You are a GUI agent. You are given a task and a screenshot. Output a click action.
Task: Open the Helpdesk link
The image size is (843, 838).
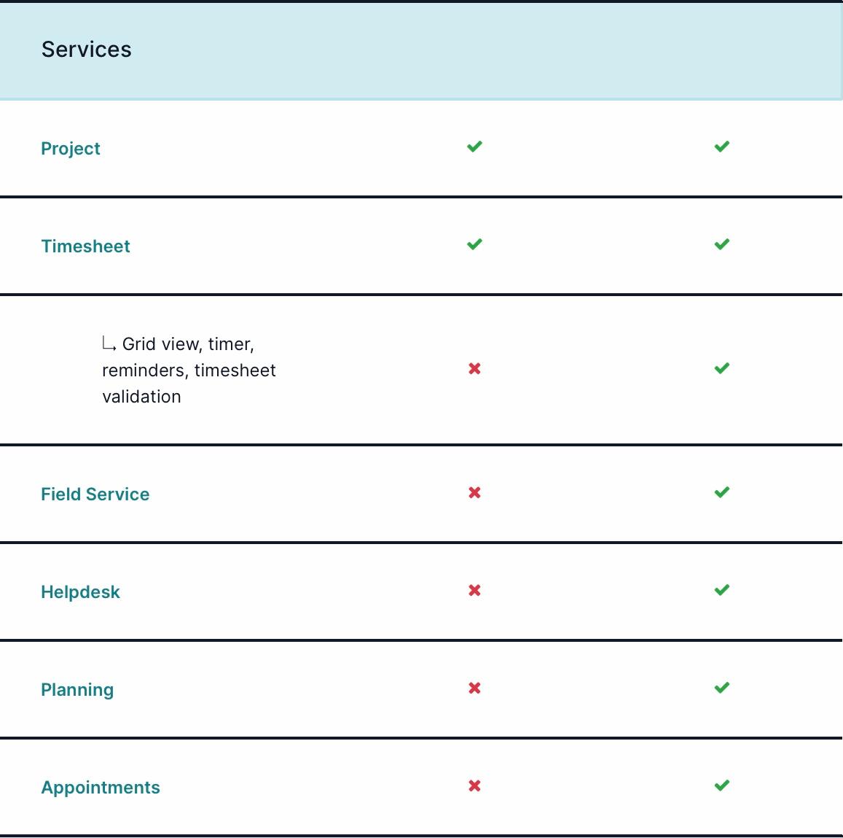coord(81,592)
